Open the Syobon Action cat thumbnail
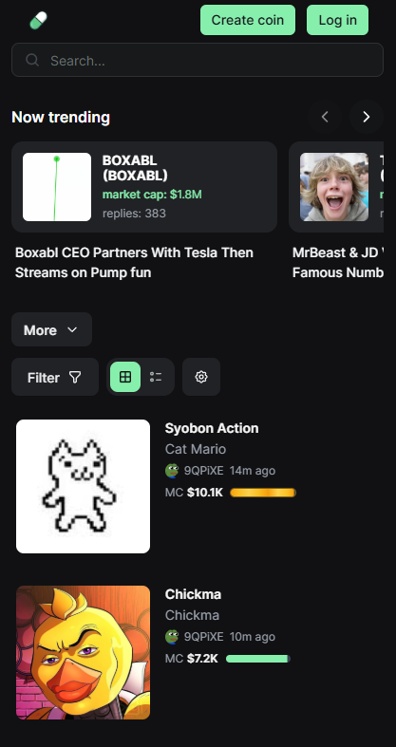Screen dimensions: 396x747 83,486
